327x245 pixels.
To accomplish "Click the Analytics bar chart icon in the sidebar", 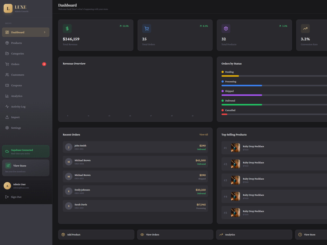I will pyautogui.click(x=7, y=96).
